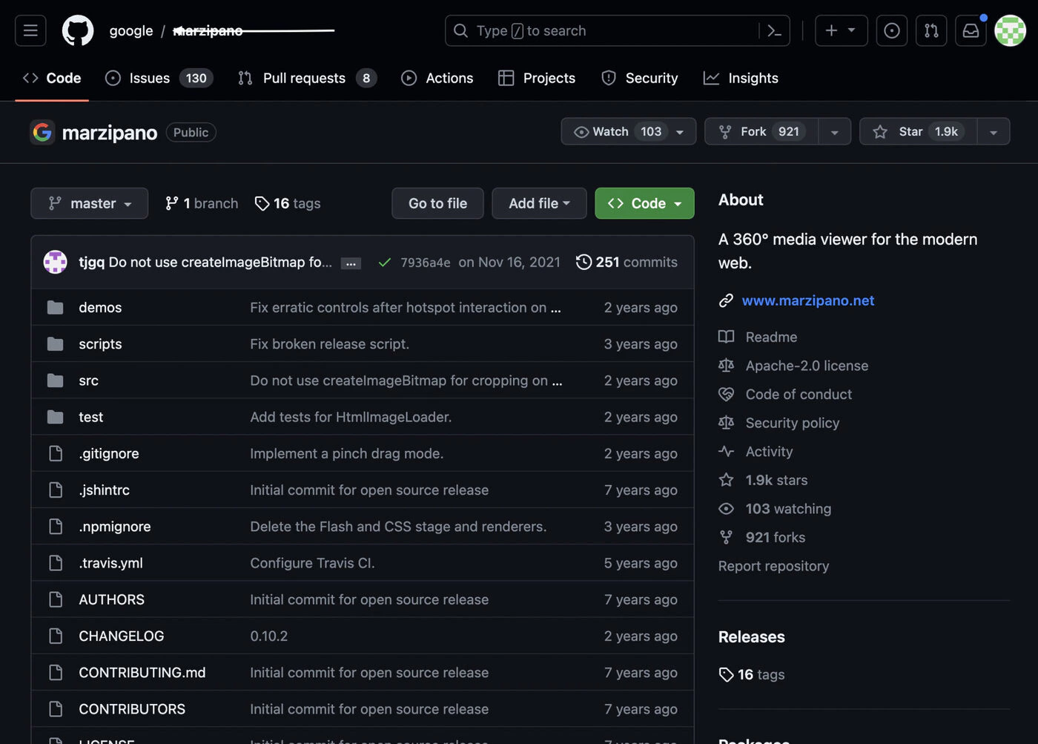Image resolution: width=1038 pixels, height=744 pixels.
Task: Toggle Watch for this repository
Action: tap(627, 131)
